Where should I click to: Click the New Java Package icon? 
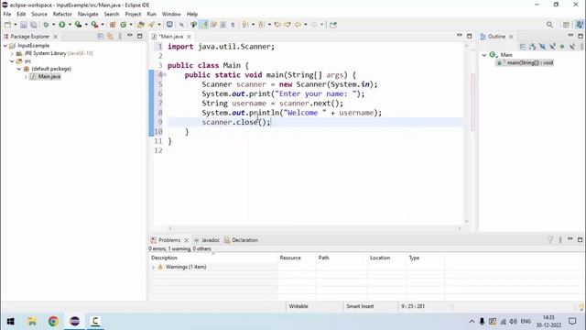point(113,25)
